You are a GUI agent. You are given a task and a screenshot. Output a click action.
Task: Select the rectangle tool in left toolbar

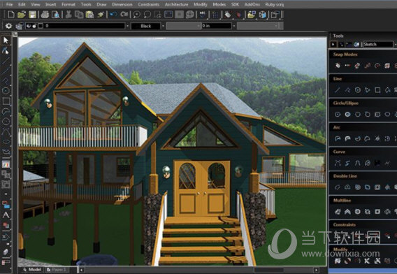tap(6, 101)
